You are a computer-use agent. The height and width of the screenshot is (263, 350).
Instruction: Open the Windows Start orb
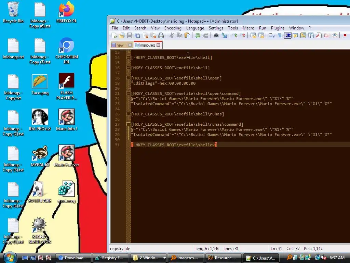point(10,257)
